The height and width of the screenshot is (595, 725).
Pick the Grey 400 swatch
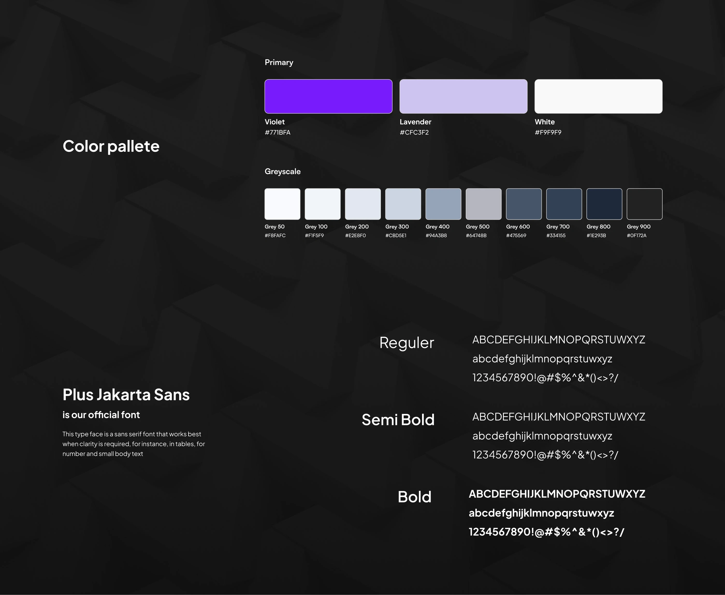click(444, 204)
